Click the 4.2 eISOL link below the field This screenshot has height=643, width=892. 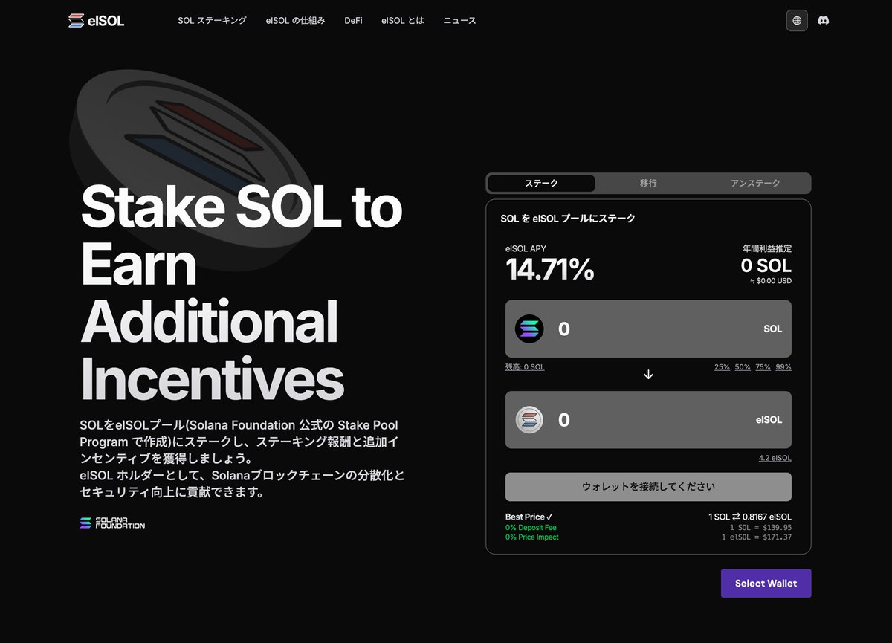click(x=775, y=458)
